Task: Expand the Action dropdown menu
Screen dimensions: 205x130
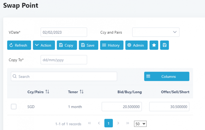Action: click(44, 45)
